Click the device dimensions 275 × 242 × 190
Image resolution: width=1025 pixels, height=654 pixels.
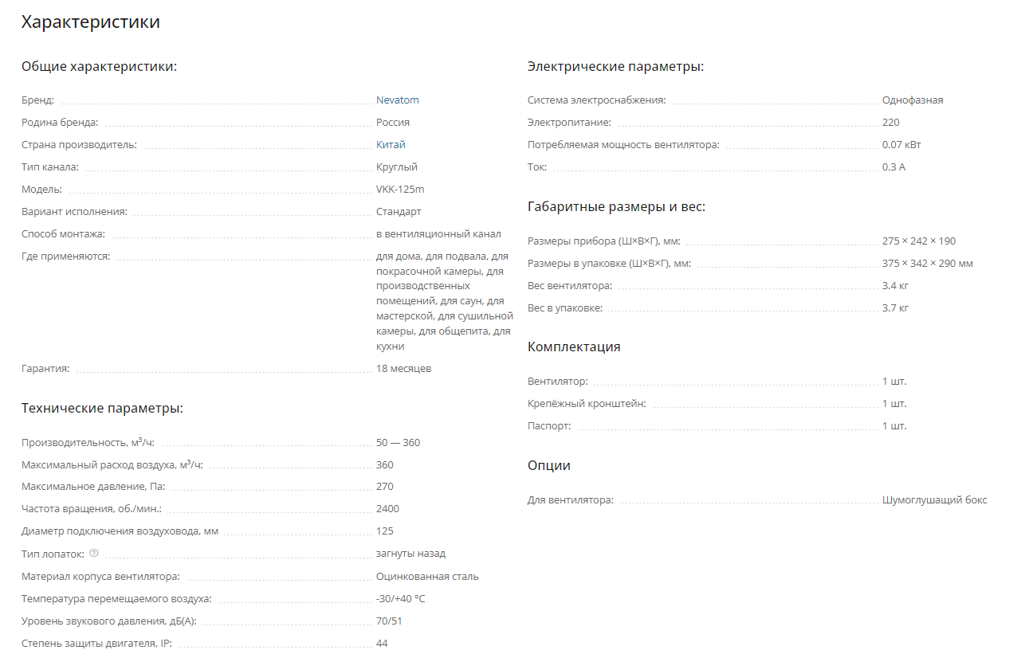[918, 241]
